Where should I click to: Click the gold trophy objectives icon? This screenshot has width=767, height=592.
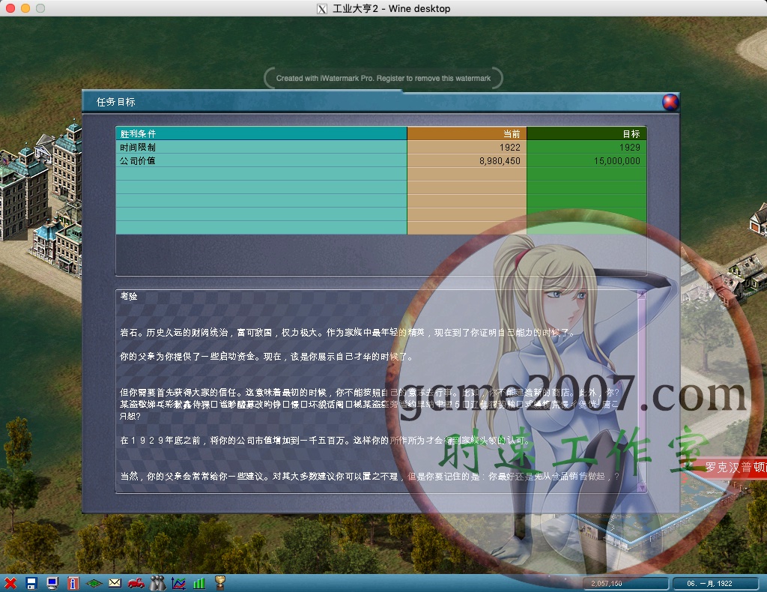pyautogui.click(x=220, y=583)
